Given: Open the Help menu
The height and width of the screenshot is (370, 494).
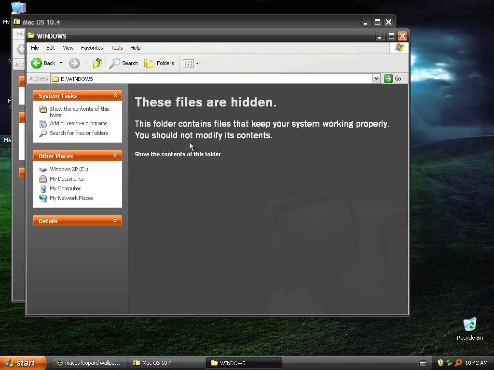Looking at the screenshot, I should pos(136,48).
